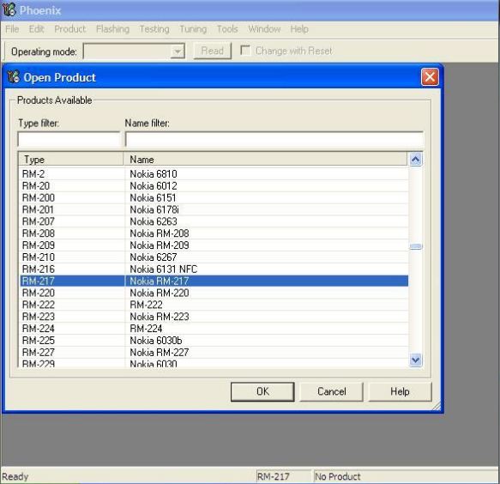Open the Edit menu

click(x=36, y=29)
